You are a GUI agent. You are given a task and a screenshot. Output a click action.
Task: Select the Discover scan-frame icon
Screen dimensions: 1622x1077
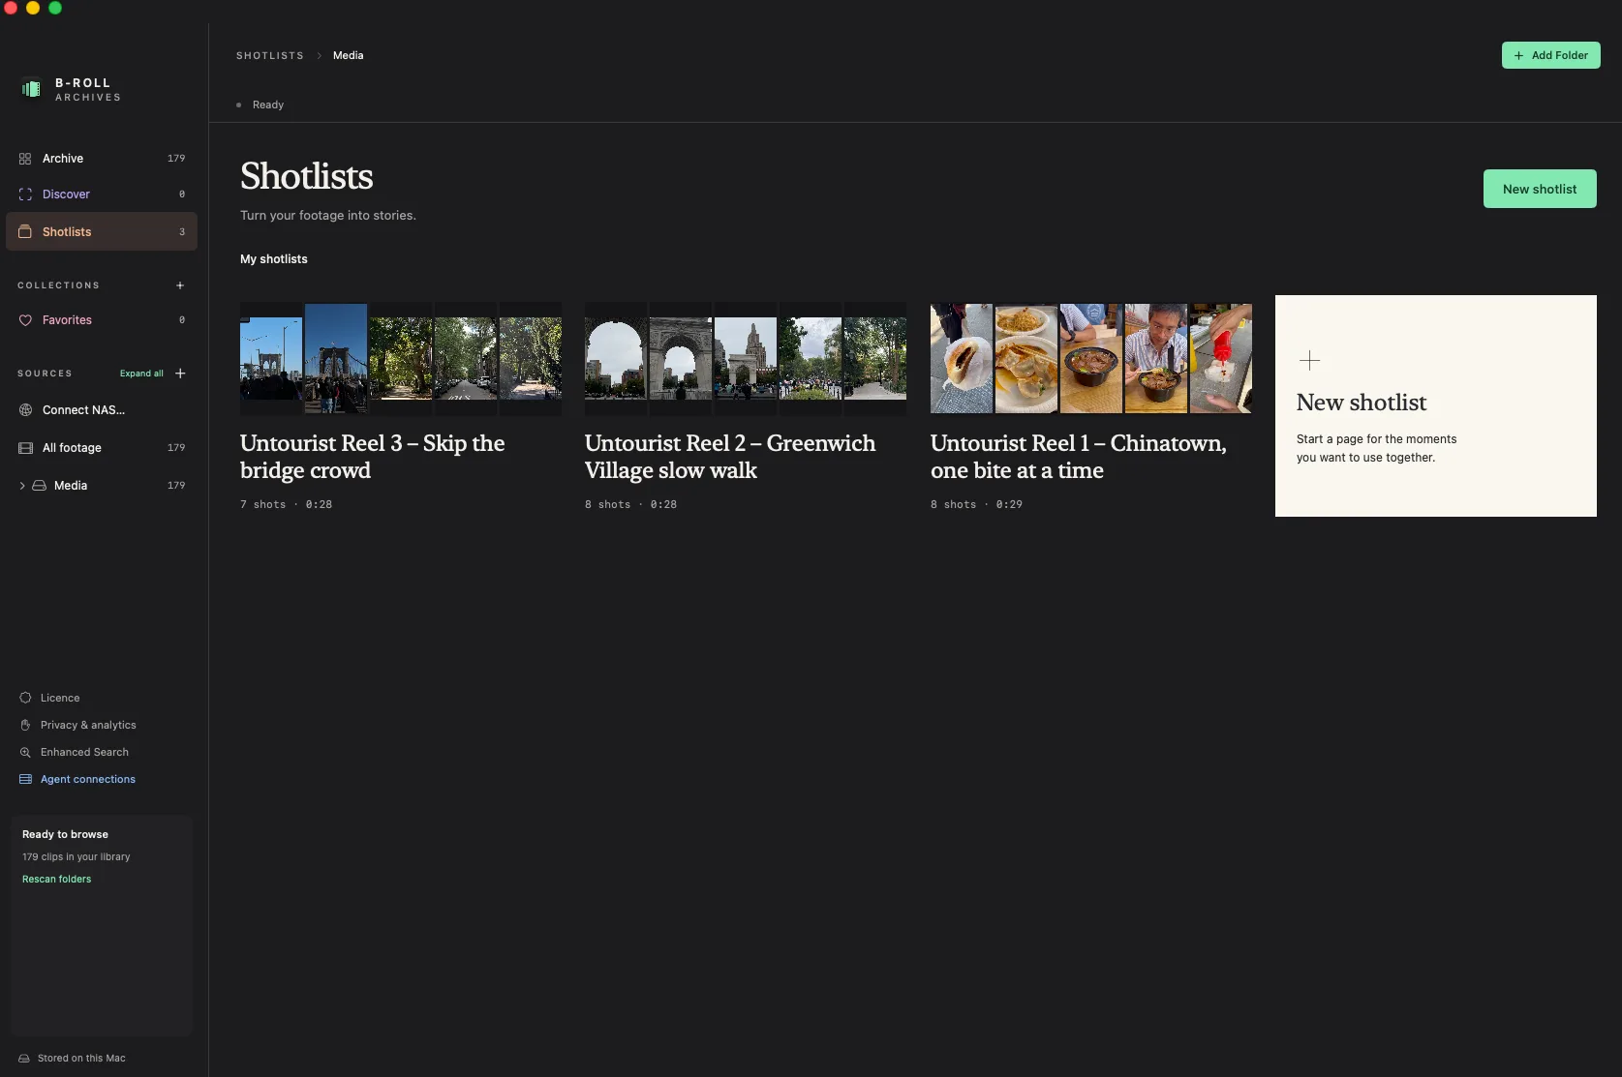25,194
